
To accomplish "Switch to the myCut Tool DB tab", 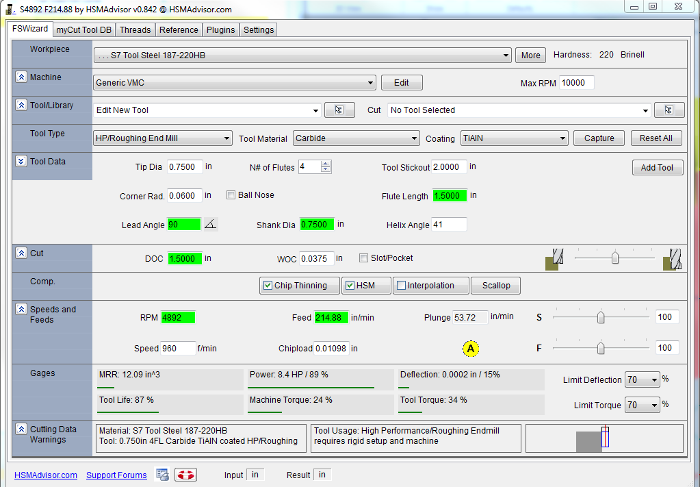I will pos(83,30).
